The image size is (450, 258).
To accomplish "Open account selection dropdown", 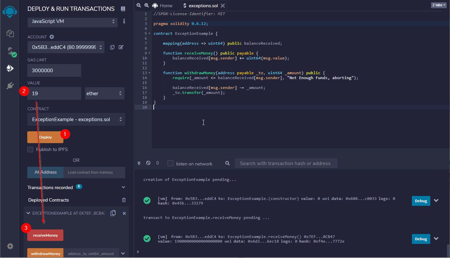I will (x=66, y=47).
